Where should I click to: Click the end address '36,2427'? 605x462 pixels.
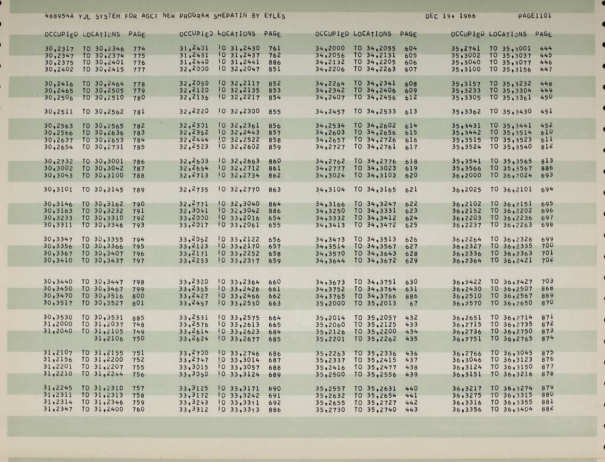pyautogui.click(x=518, y=282)
